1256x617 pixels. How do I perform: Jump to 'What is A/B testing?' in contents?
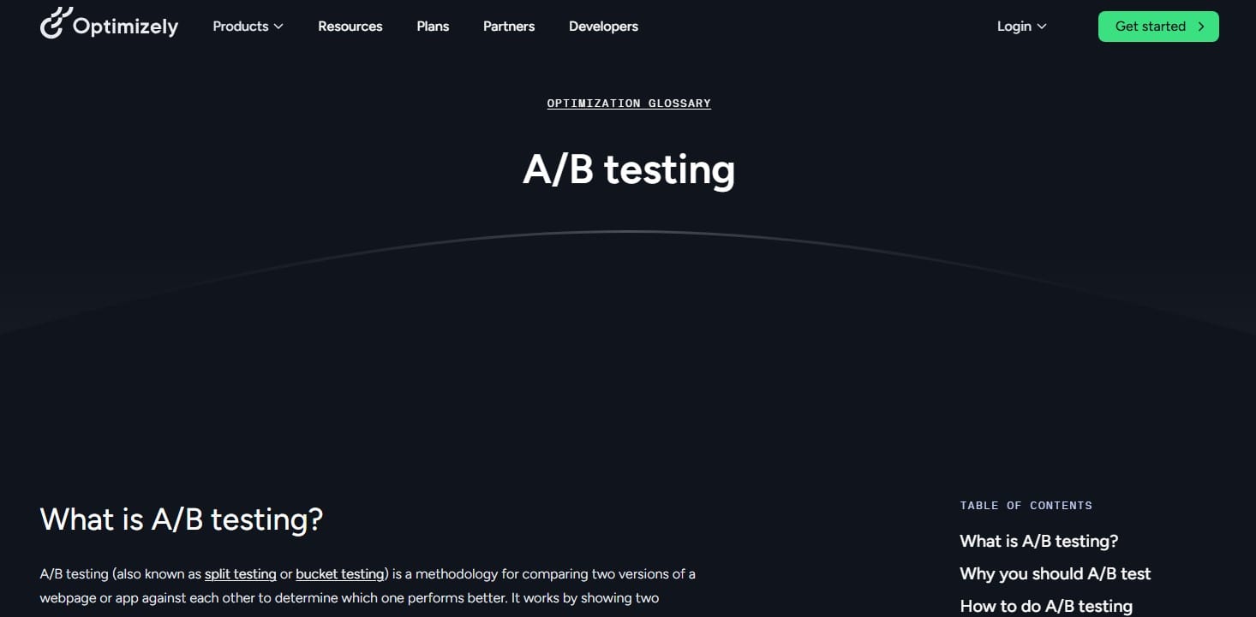[1038, 541]
